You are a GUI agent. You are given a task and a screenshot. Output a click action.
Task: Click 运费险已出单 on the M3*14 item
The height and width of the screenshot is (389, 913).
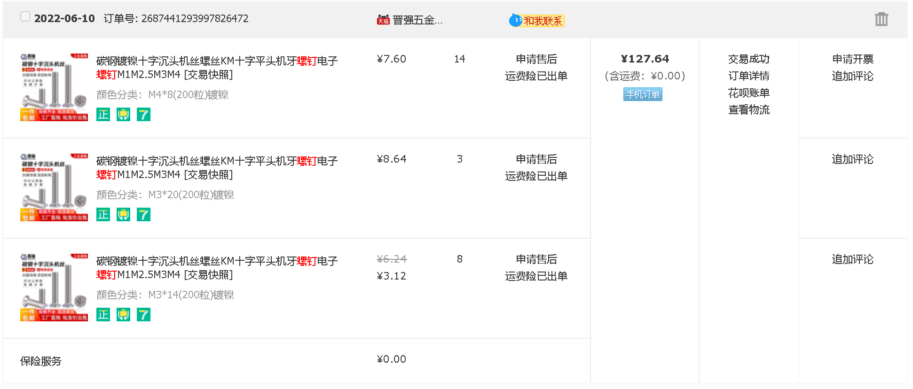point(536,276)
